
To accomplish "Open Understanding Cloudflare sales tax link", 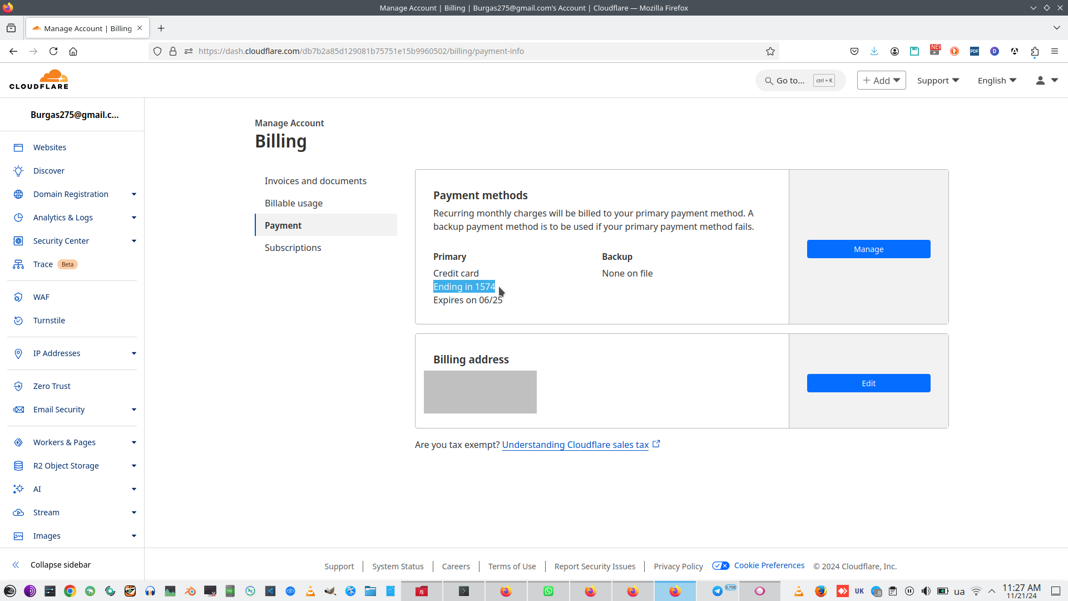I will tap(575, 445).
